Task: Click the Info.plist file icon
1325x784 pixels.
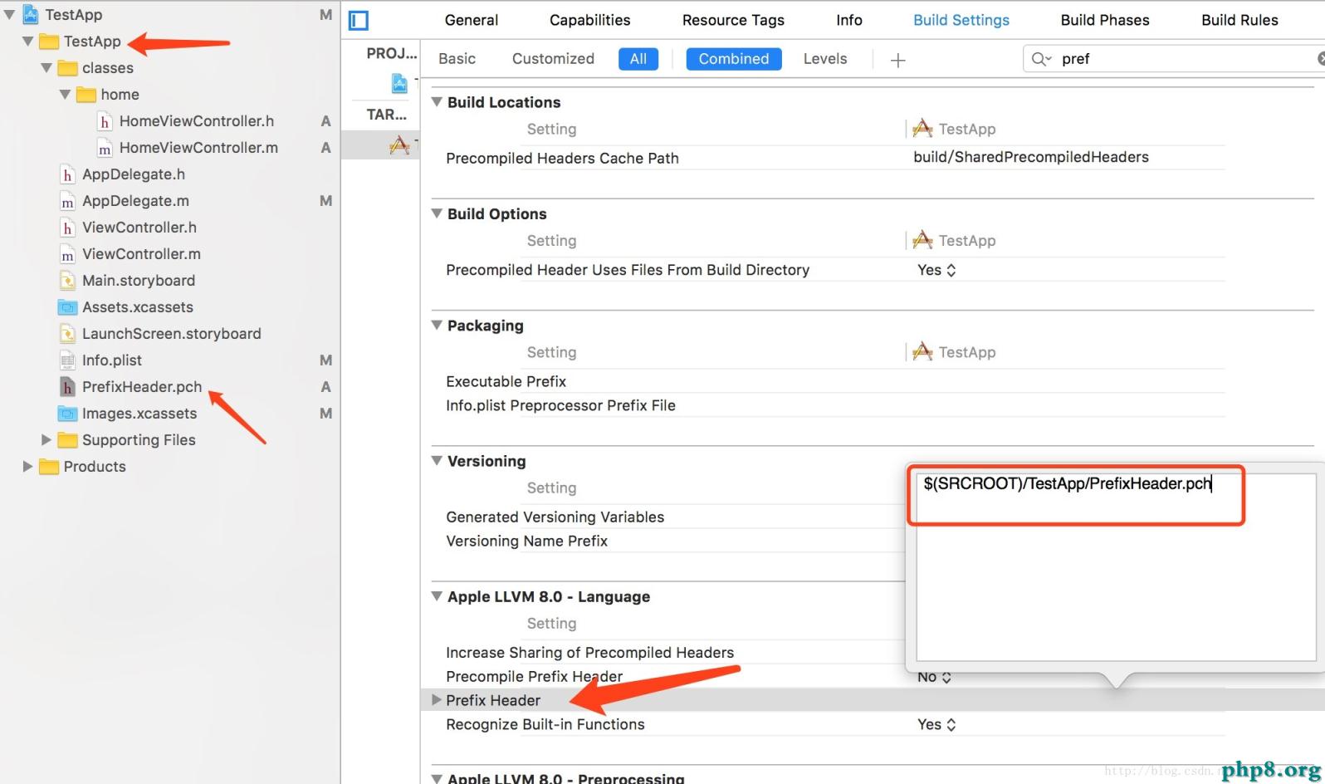Action: (67, 360)
